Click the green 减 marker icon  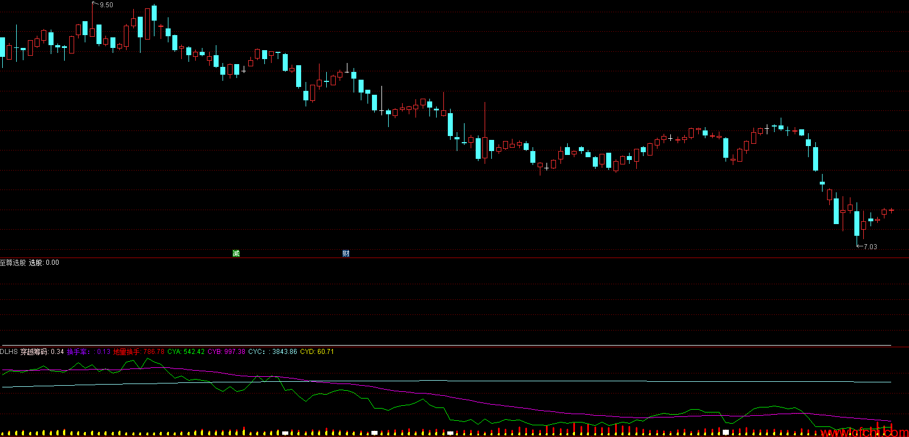point(236,254)
